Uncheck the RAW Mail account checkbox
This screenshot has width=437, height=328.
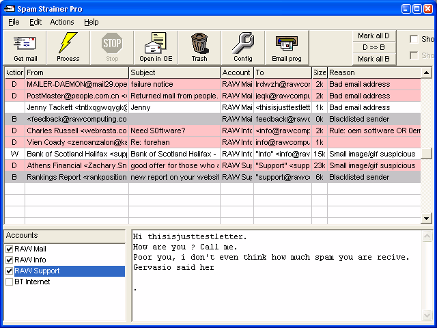point(10,249)
